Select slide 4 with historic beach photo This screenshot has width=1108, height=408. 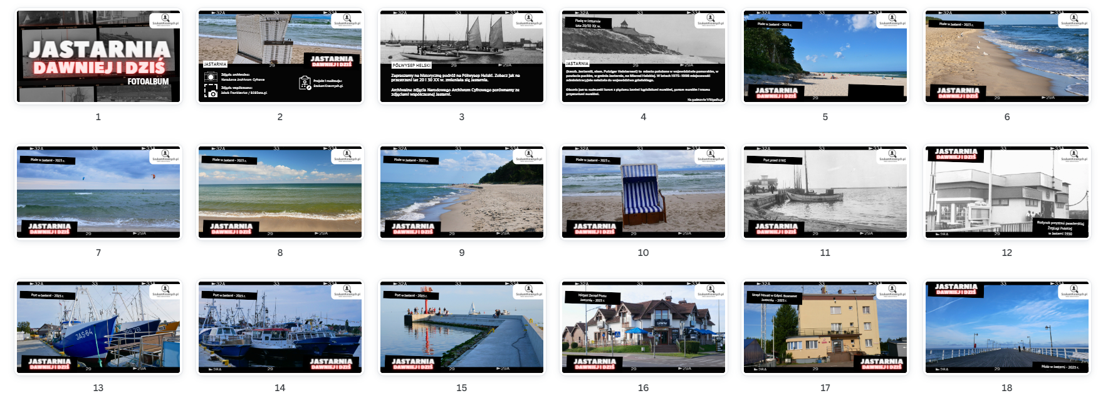(x=644, y=56)
